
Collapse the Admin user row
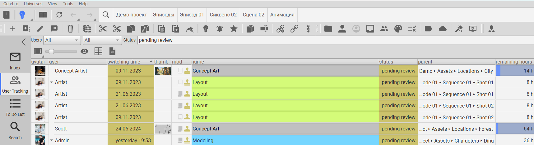point(52,140)
